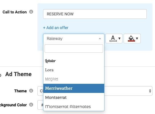The width and height of the screenshot is (155, 114).
Task: Open the fill color bucket picker
Action: point(132,38)
